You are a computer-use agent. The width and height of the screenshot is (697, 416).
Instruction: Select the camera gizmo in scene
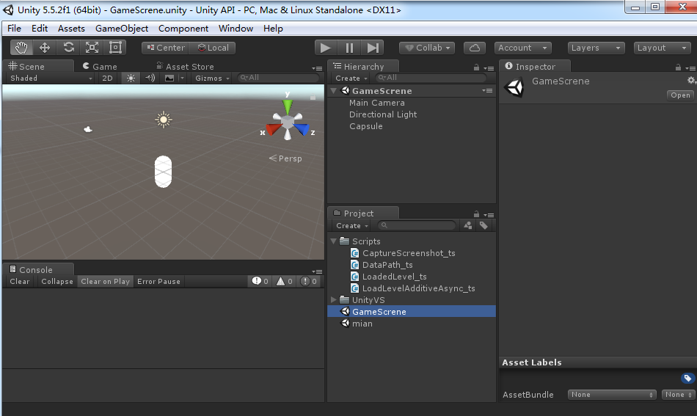pos(88,129)
